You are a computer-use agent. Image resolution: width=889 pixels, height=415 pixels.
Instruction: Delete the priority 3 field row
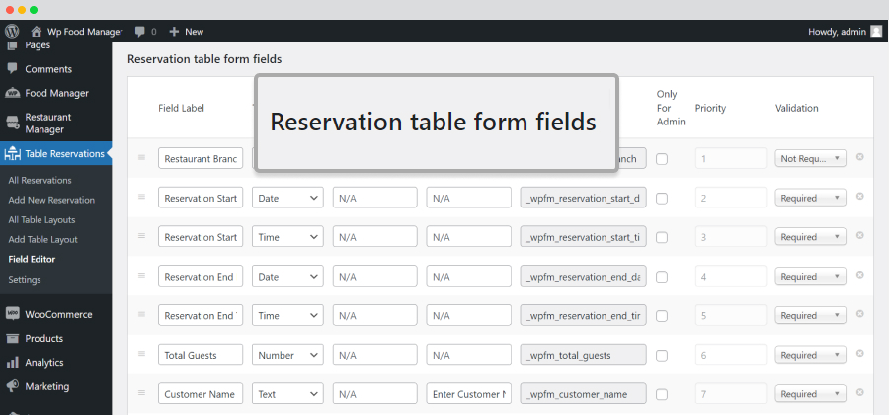pyautogui.click(x=859, y=235)
